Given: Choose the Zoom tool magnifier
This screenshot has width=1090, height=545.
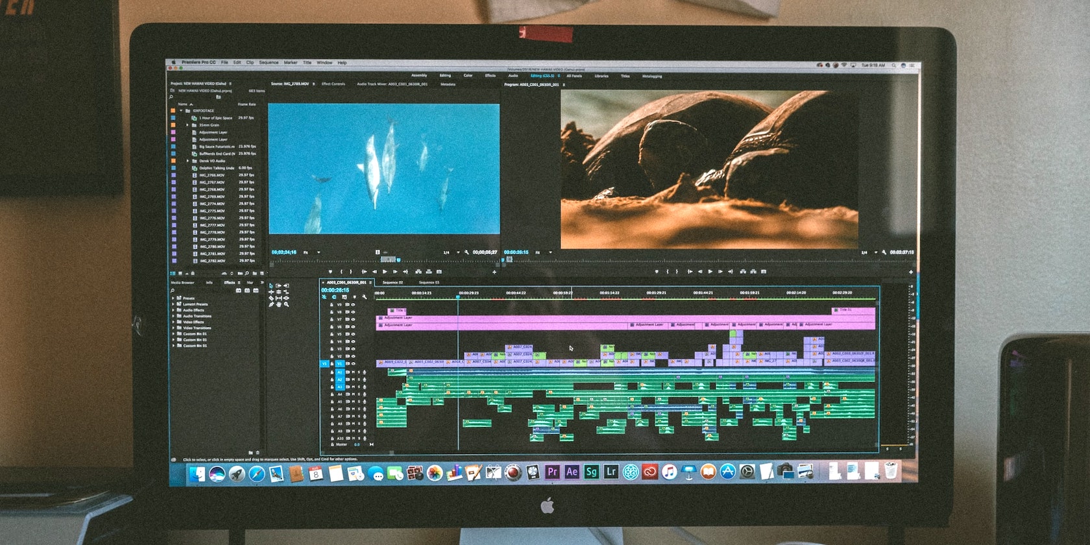Looking at the screenshot, I should pos(287,304).
